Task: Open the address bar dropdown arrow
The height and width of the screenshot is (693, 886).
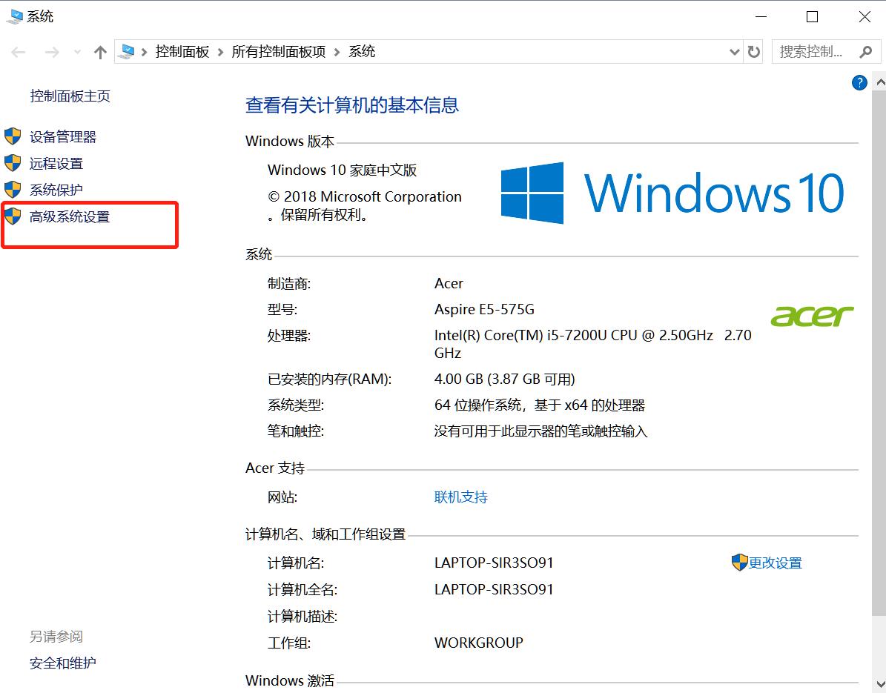Action: tap(734, 52)
